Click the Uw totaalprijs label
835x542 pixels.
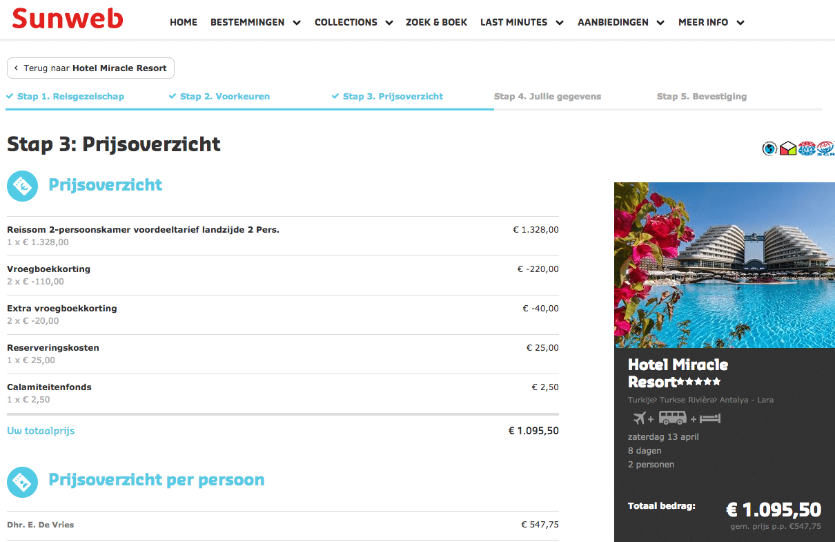click(x=41, y=431)
